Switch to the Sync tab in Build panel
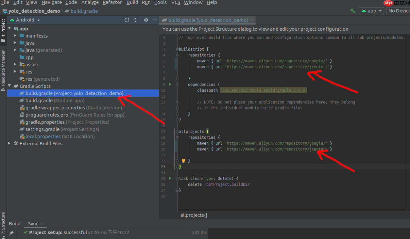The width and height of the screenshot is (410, 239). coord(33,224)
